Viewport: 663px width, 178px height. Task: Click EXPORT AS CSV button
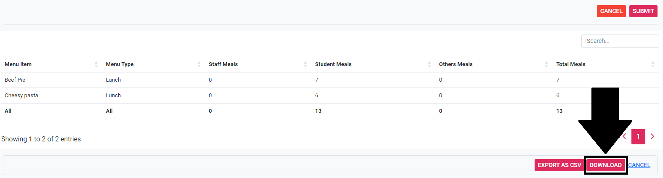[x=559, y=165]
